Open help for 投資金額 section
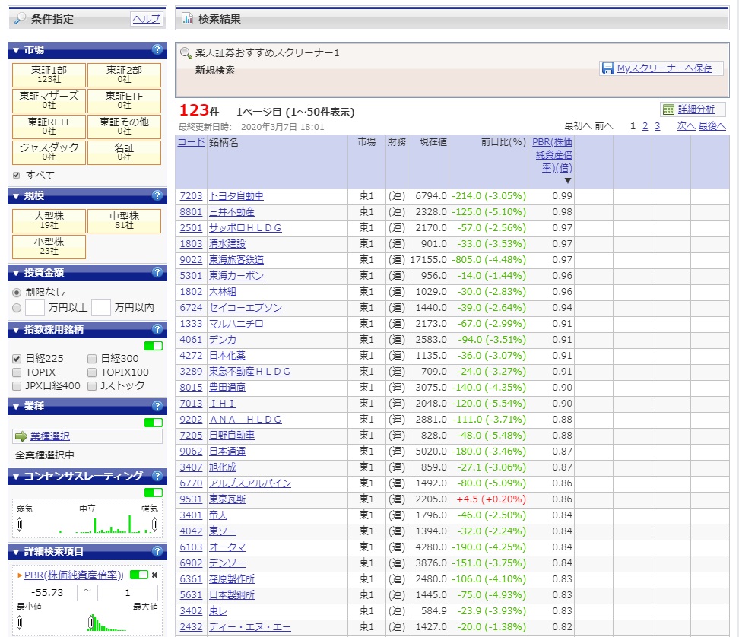 pyautogui.click(x=157, y=272)
